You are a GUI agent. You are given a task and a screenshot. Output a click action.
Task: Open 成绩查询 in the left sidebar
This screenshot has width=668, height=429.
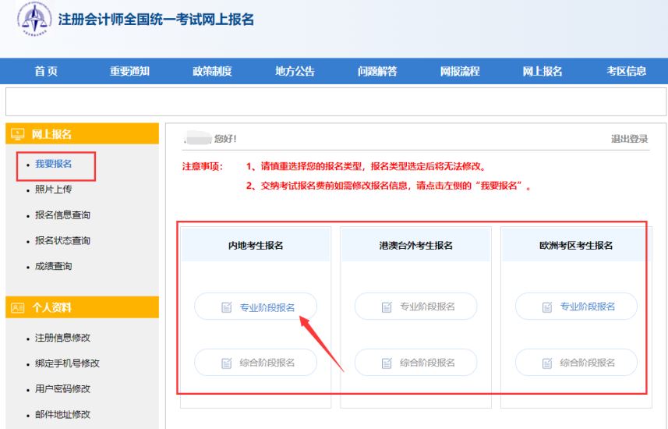tap(54, 266)
